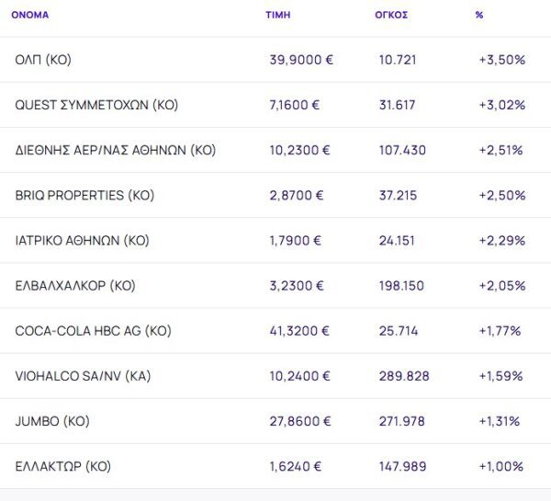Click the ΙΑΤΡΙΚΟ ΑΘΗΝΩΝ (ΚΟ) name

82,240
